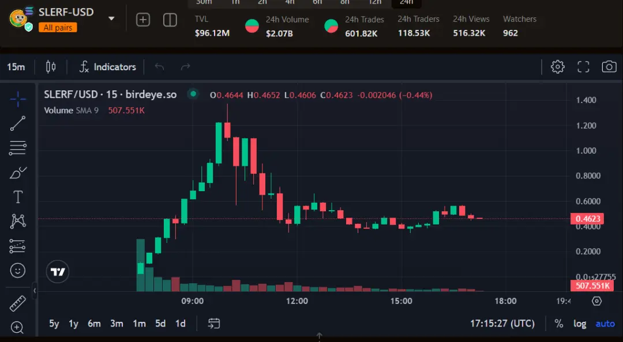Open the forecasting and measurement tools
623x342 pixels.
(x=18, y=246)
